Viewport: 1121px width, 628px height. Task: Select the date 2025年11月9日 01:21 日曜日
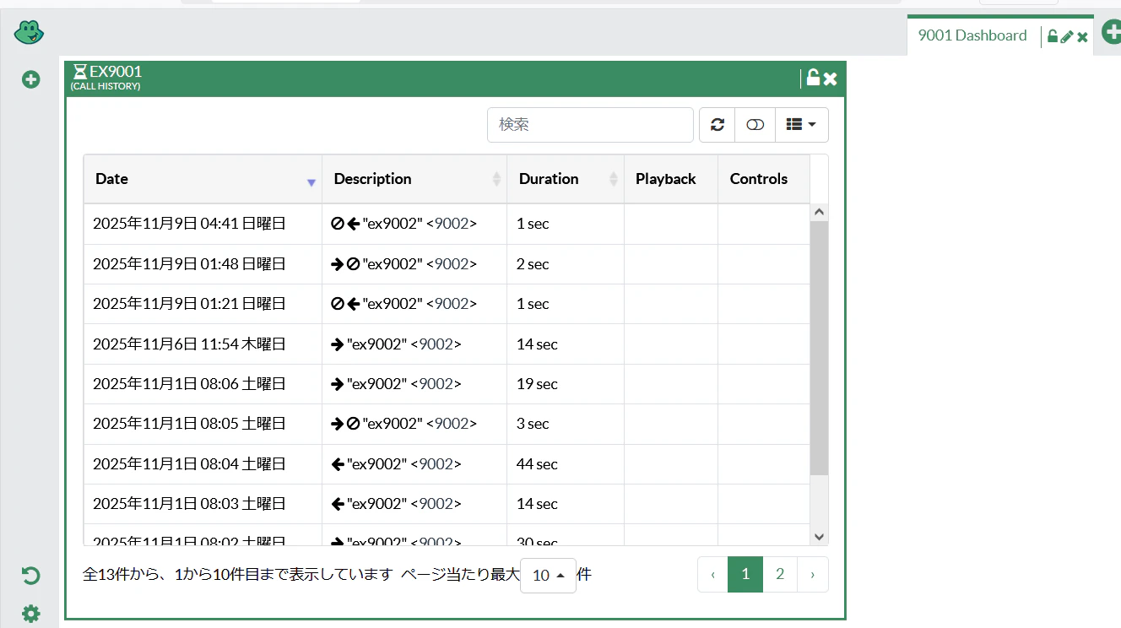[x=189, y=304]
